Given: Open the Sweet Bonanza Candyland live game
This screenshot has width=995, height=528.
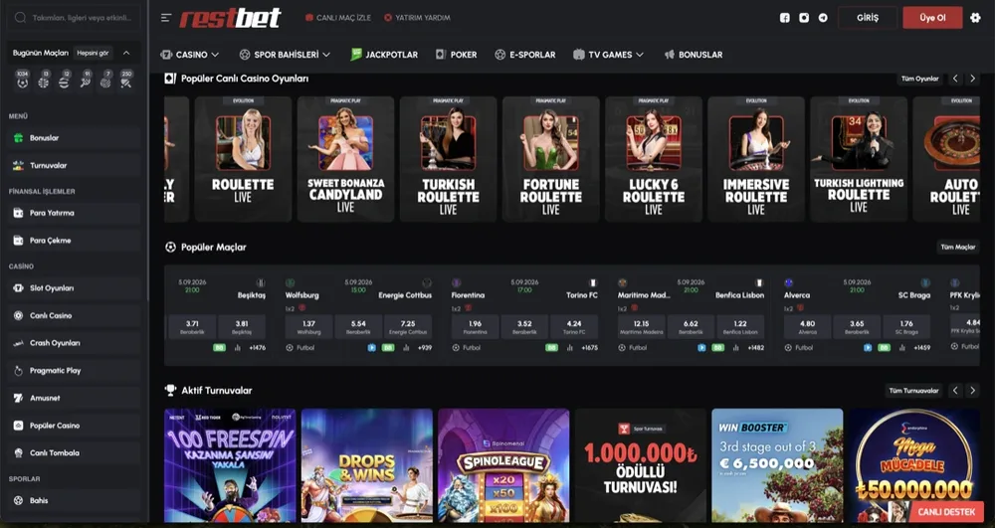Looking at the screenshot, I should (346, 159).
